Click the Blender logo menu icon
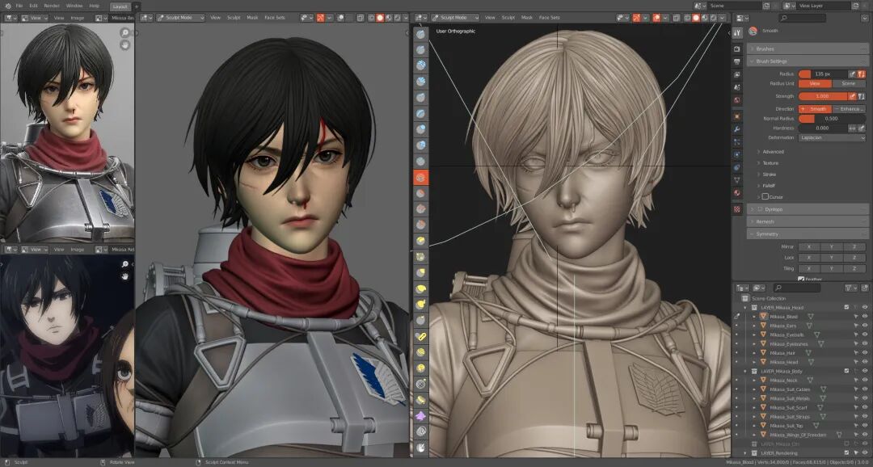Screen dimensions: 873x467 6,6
